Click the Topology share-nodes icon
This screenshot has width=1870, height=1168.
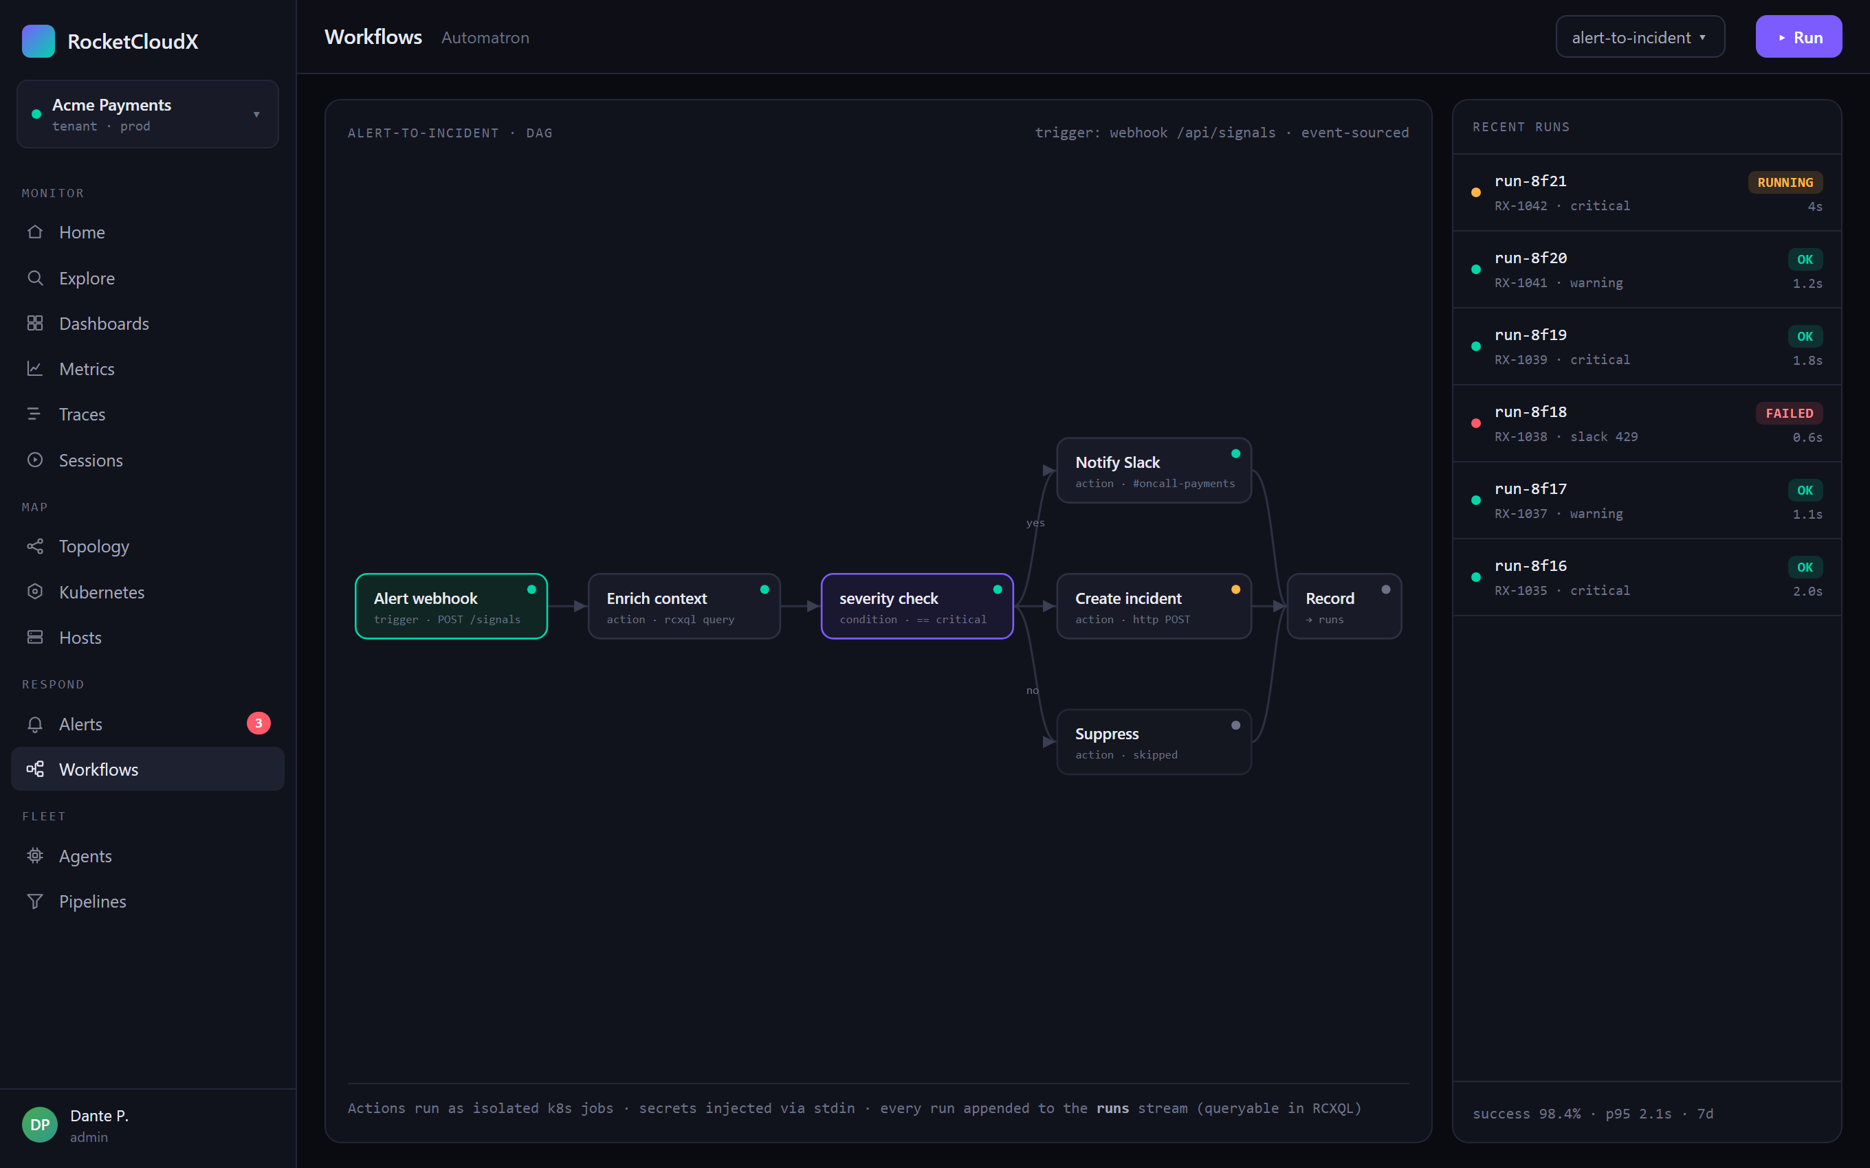(x=35, y=546)
